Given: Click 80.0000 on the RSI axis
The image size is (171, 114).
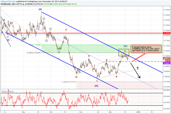Looking at the screenshot, I should (167, 90).
